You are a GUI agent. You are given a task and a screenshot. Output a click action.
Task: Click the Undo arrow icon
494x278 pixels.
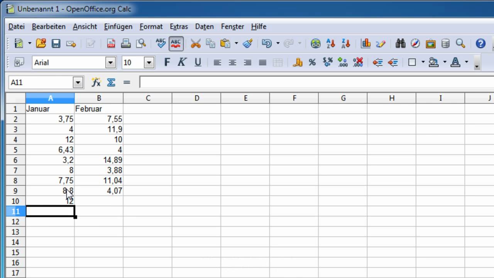(267, 43)
